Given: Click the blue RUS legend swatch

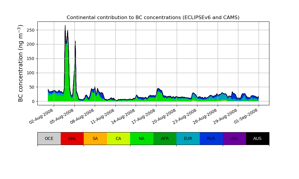Looking at the screenshot, I should [x=211, y=138].
